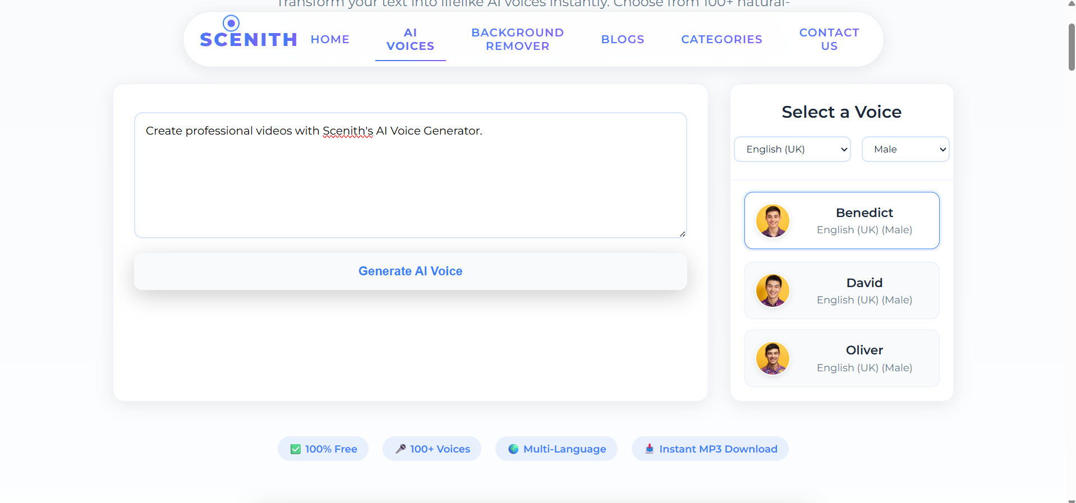Screen dimensions: 1076x503
Task: Click the text area resize handle
Action: click(682, 234)
